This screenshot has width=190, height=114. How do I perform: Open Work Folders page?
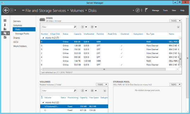(x=20, y=46)
